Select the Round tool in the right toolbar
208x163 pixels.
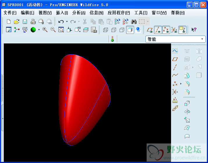[187, 84]
